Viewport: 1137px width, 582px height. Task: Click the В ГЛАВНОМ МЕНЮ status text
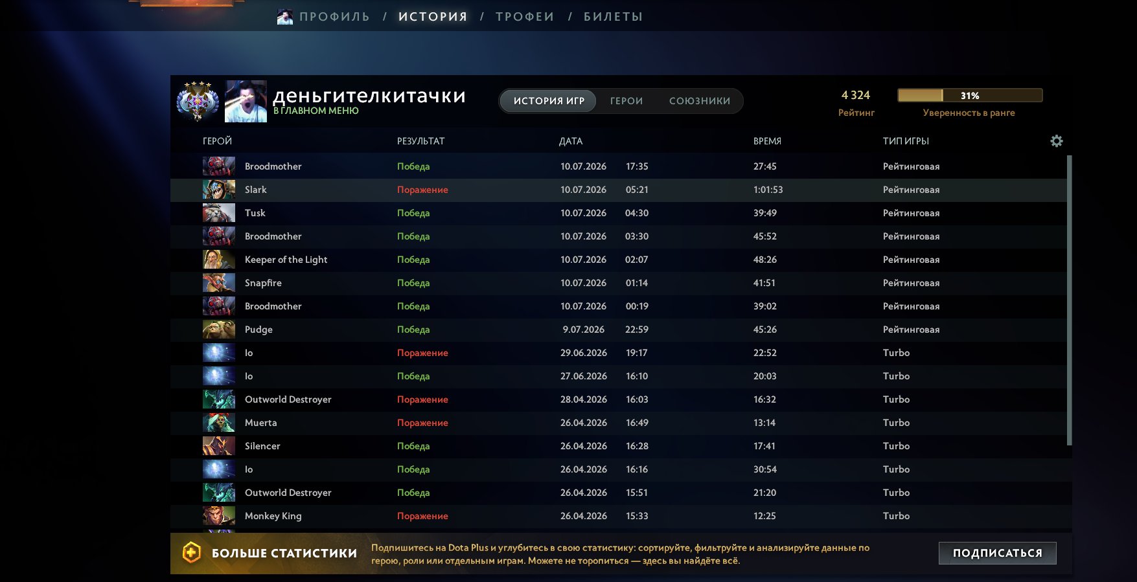pyautogui.click(x=316, y=111)
